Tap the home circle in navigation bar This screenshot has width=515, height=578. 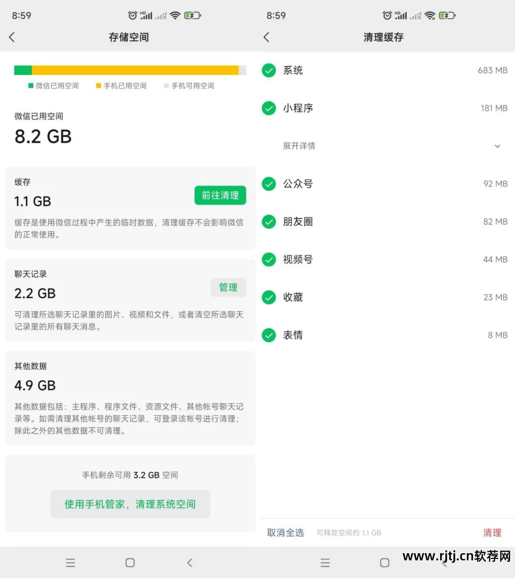coord(129,563)
